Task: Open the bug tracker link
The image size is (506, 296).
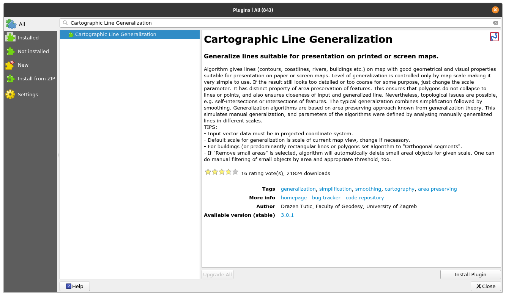Action: 326,198
